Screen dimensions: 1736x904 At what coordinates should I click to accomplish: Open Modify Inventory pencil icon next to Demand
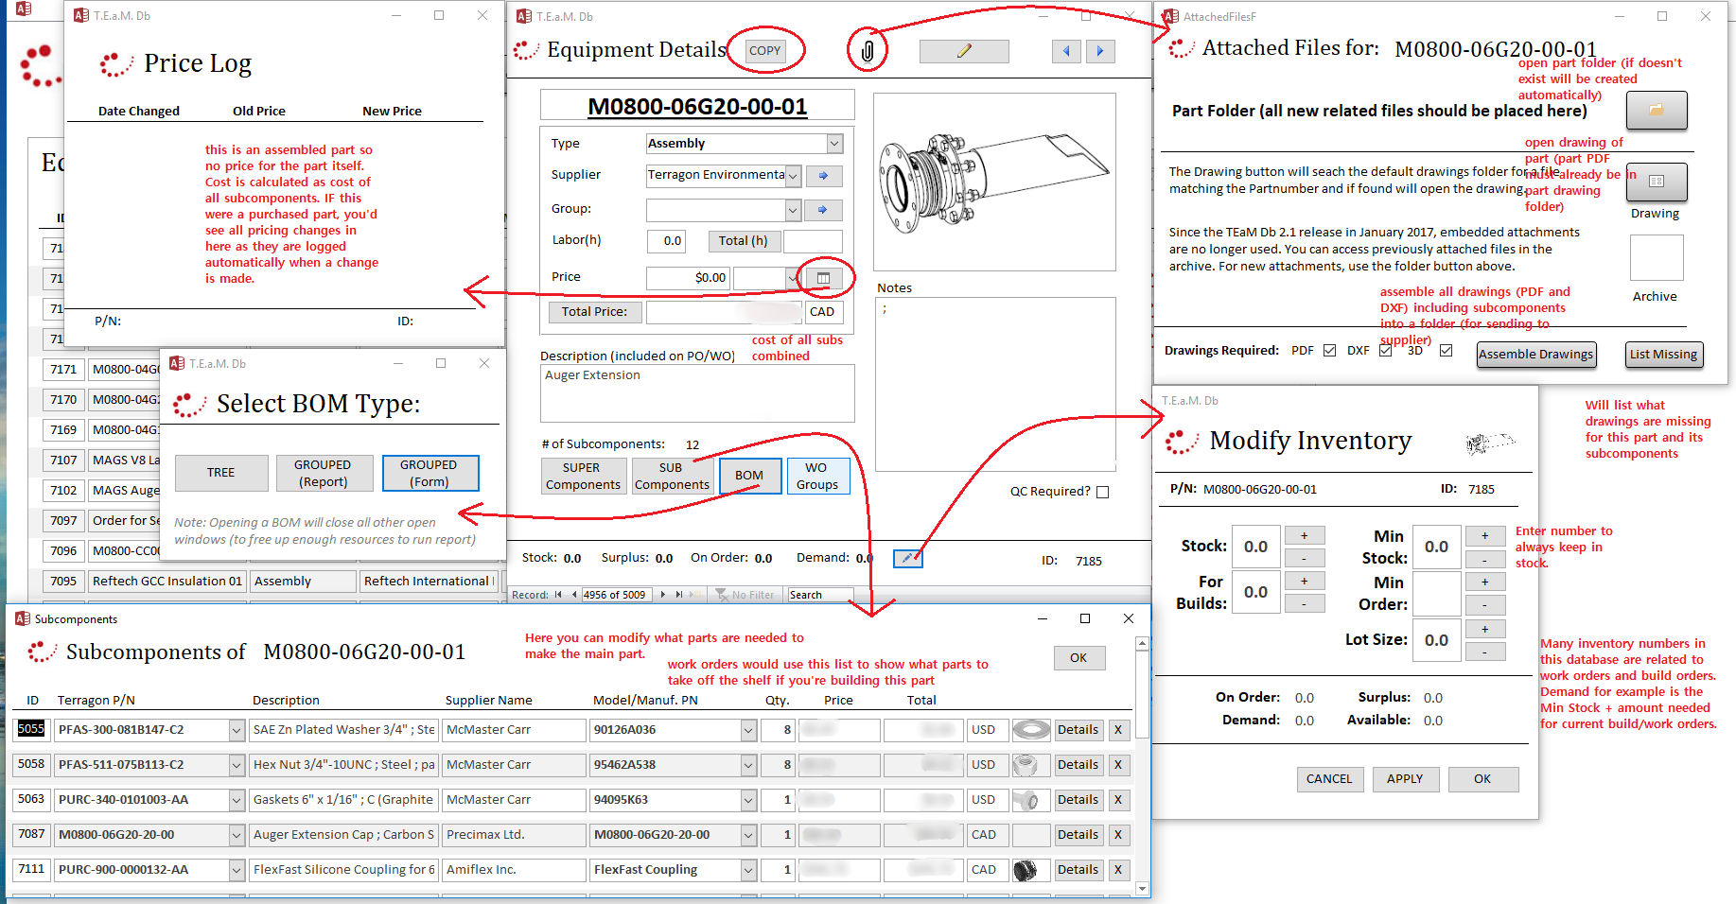pyautogui.click(x=907, y=558)
